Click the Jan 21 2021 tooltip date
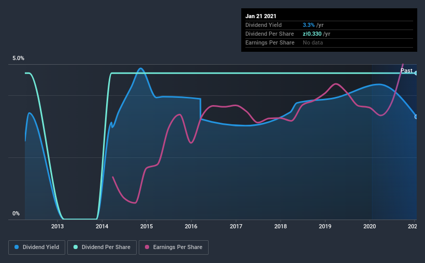The image size is (425, 263). 261,16
